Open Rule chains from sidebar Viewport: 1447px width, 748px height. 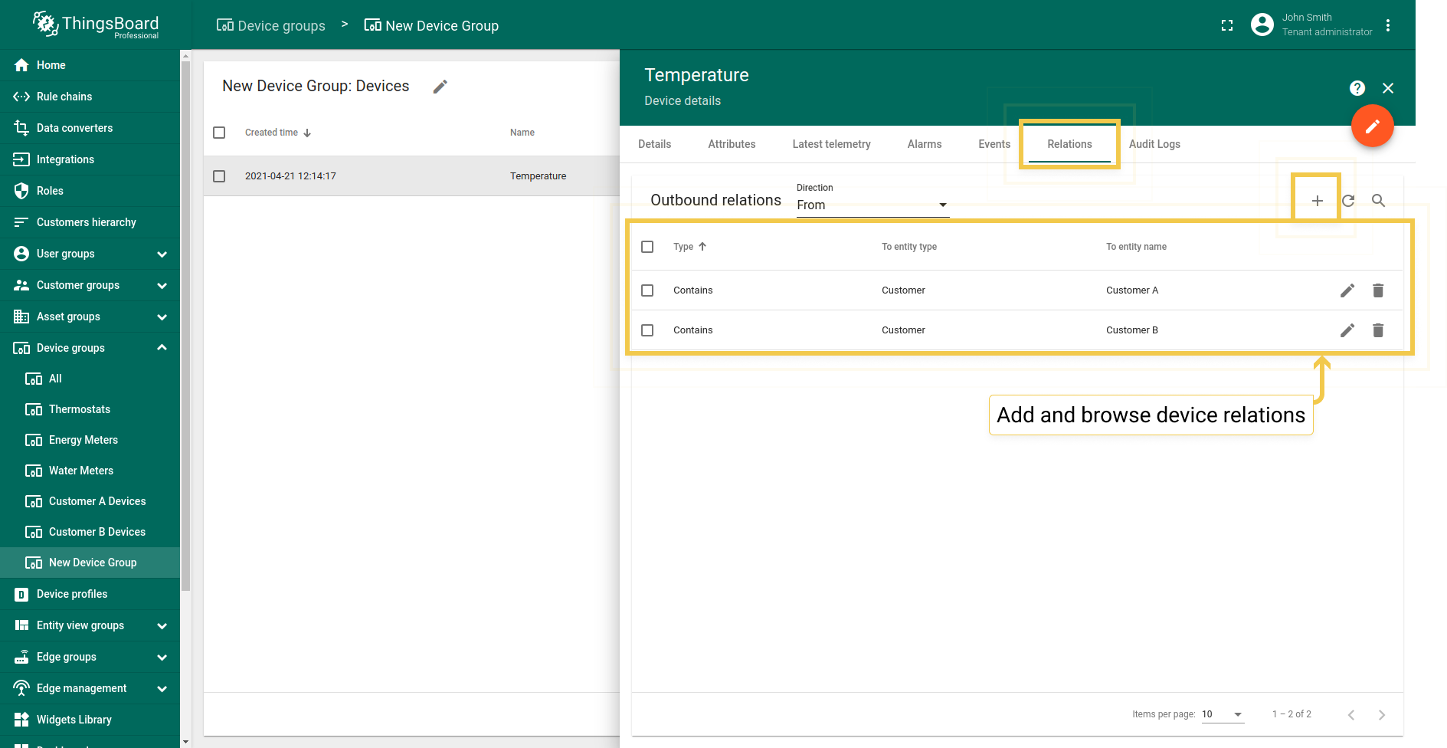[64, 97]
